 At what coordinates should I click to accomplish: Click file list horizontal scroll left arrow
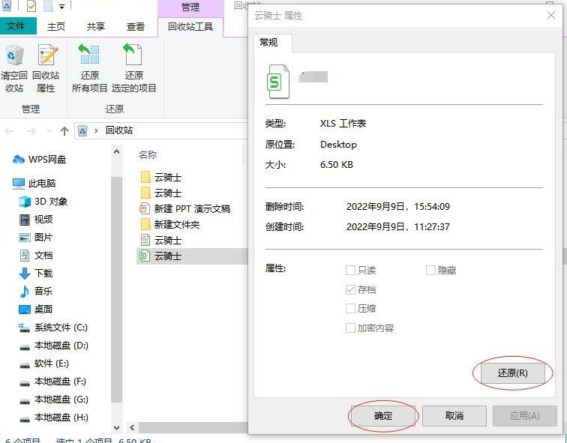click(132, 427)
